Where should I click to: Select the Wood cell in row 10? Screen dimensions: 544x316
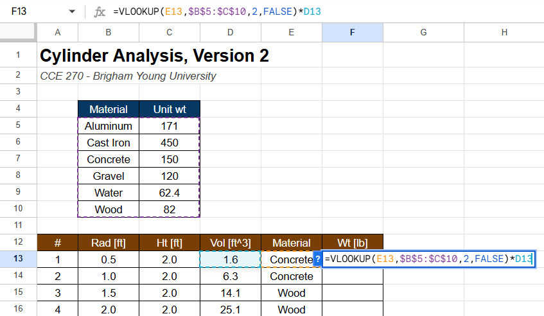pos(109,209)
